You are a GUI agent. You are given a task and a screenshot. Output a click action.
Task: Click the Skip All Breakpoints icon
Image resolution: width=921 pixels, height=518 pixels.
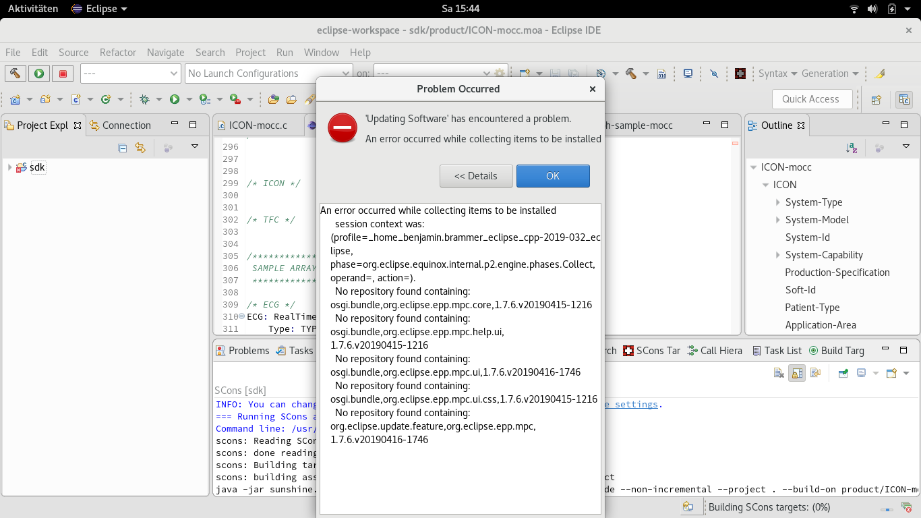click(715, 74)
